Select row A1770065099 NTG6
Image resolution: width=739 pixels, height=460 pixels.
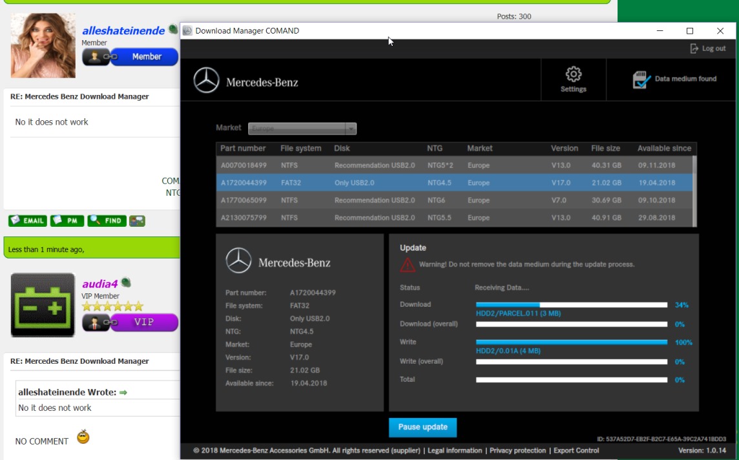[454, 200]
